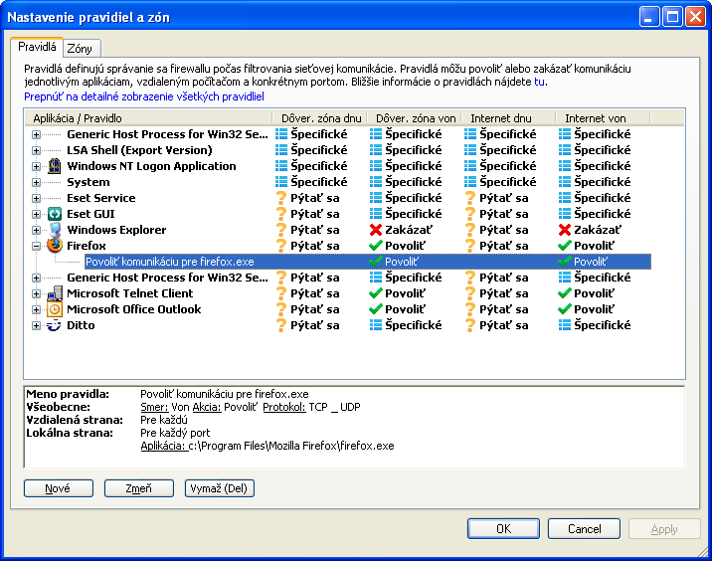Click the question mark in Firefox's Dôver. zóna dnu column
The width and height of the screenshot is (712, 561).
[281, 246]
